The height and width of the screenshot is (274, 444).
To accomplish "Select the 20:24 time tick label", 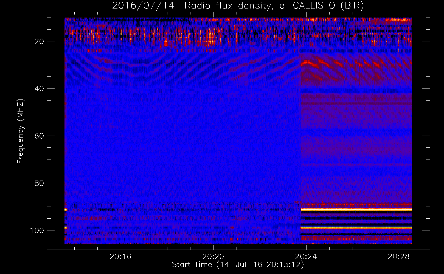I will (x=306, y=257).
